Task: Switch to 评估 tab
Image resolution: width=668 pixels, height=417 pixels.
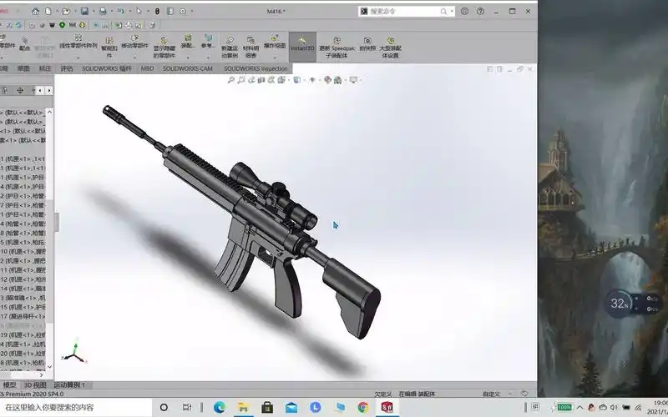Action: coord(67,68)
